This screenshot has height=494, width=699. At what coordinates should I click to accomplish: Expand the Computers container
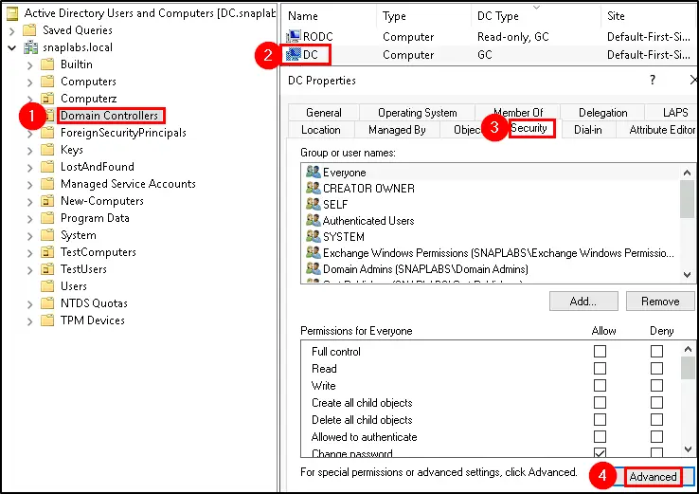(x=30, y=82)
